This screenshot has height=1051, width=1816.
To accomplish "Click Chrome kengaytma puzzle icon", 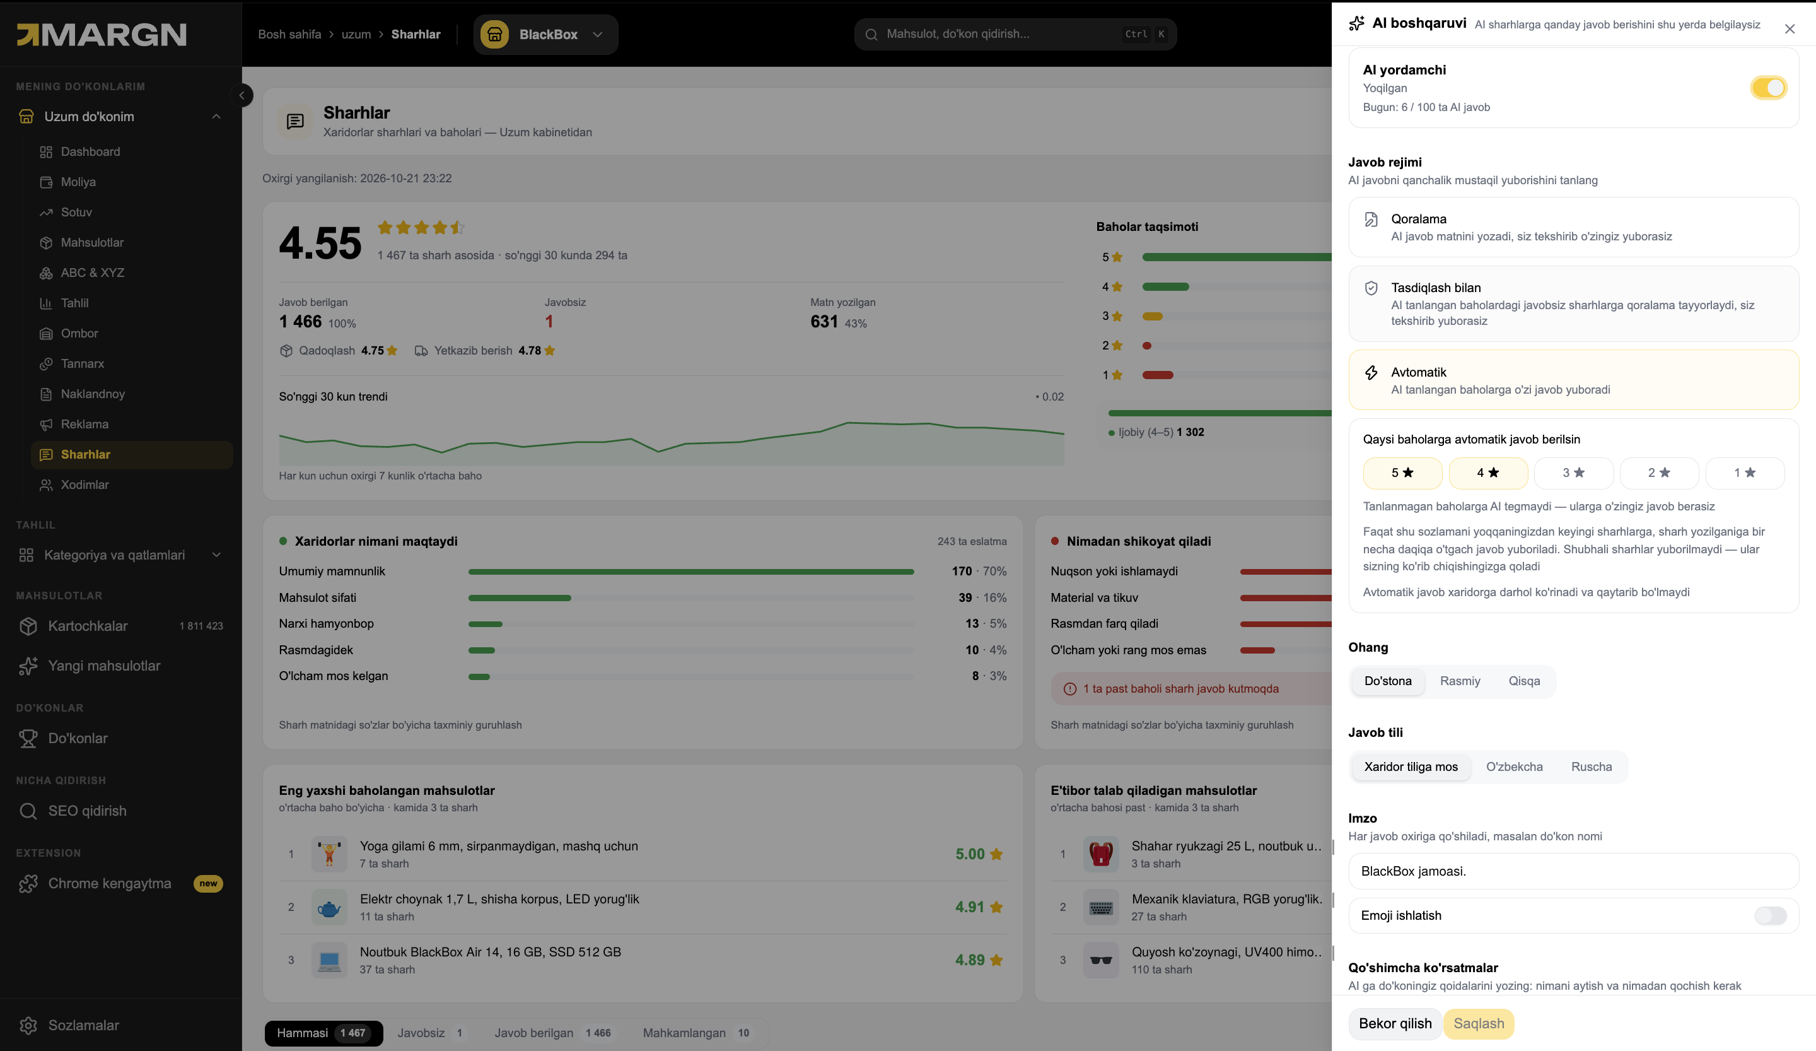I will [x=28, y=884].
